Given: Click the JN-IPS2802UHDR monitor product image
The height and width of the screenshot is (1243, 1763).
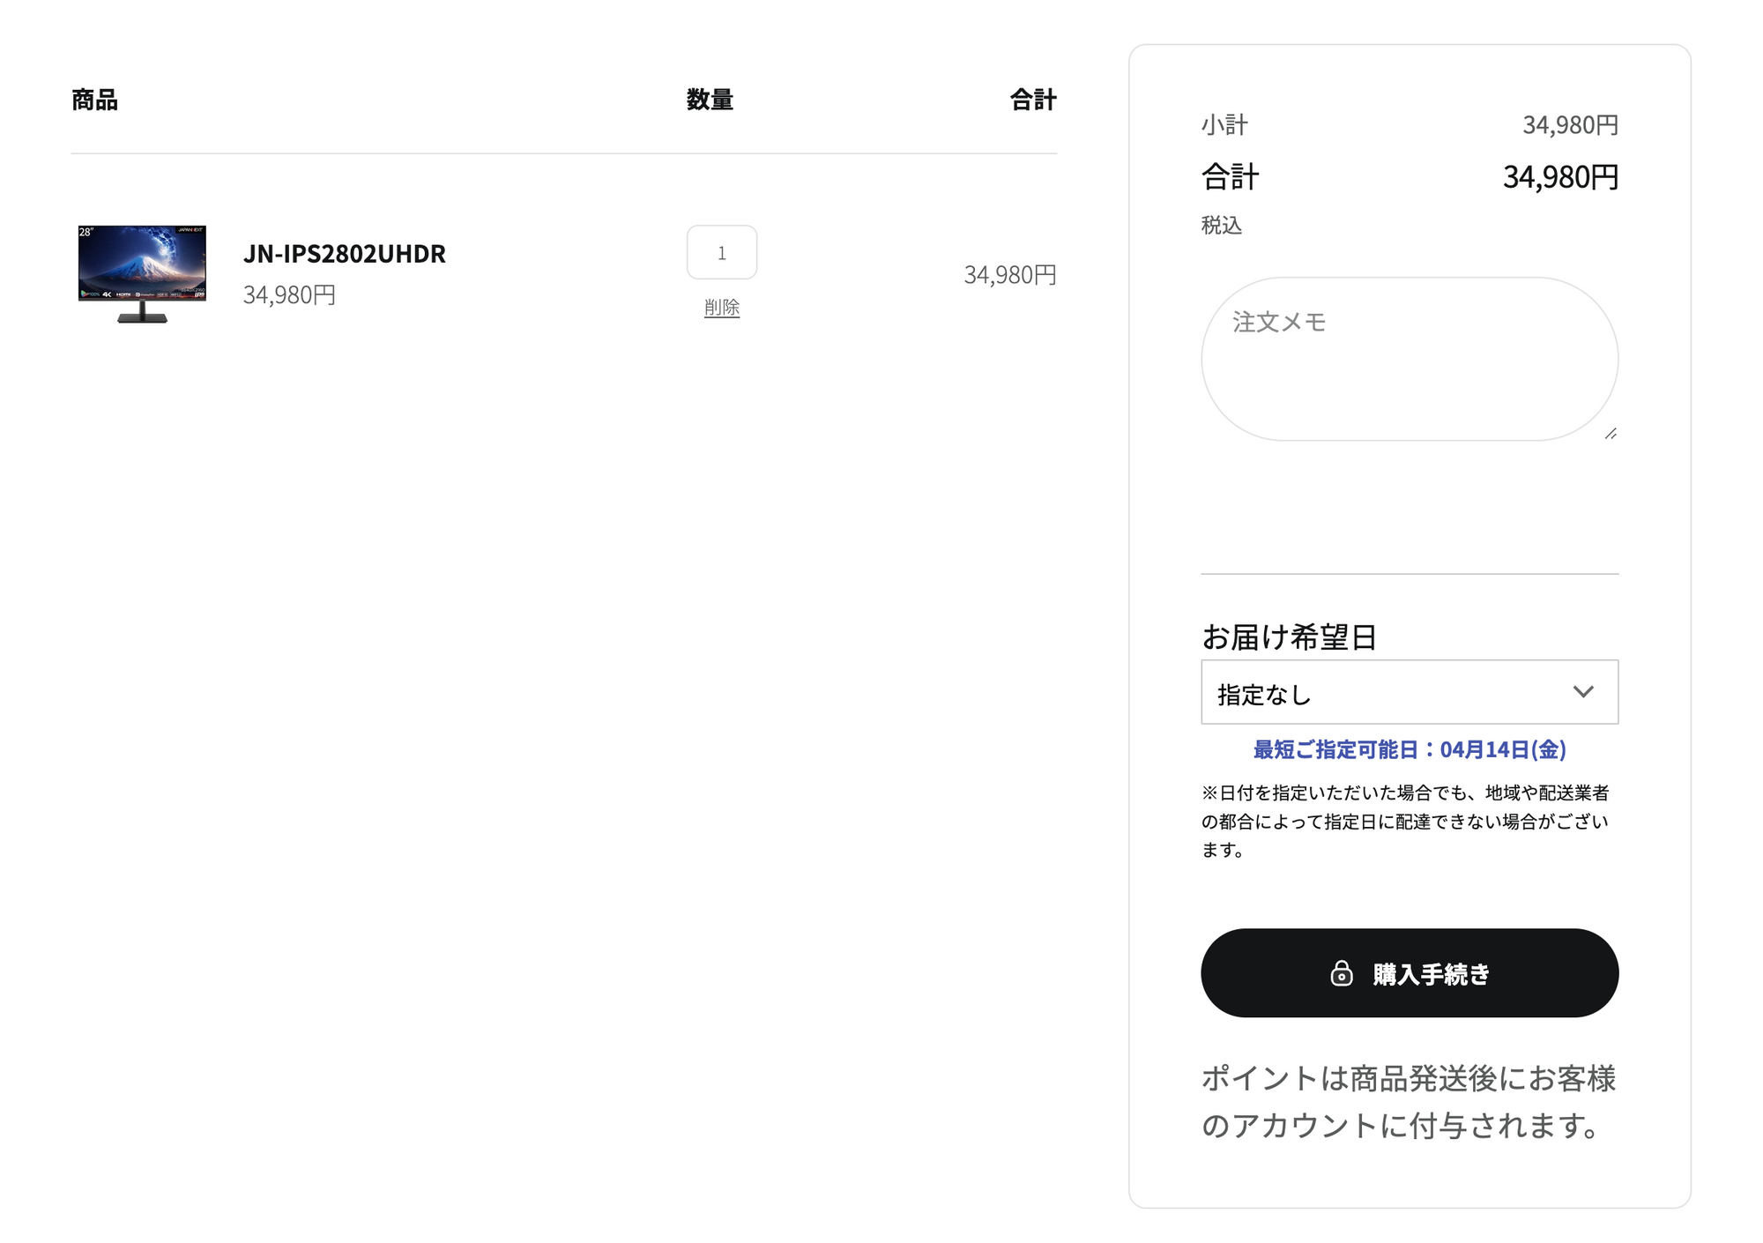Looking at the screenshot, I should (x=142, y=273).
